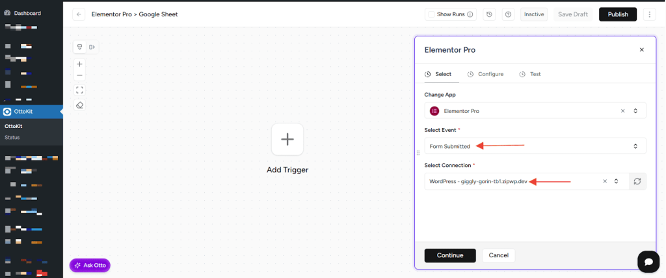
Task: Open the run history clock icon
Action: 489,14
